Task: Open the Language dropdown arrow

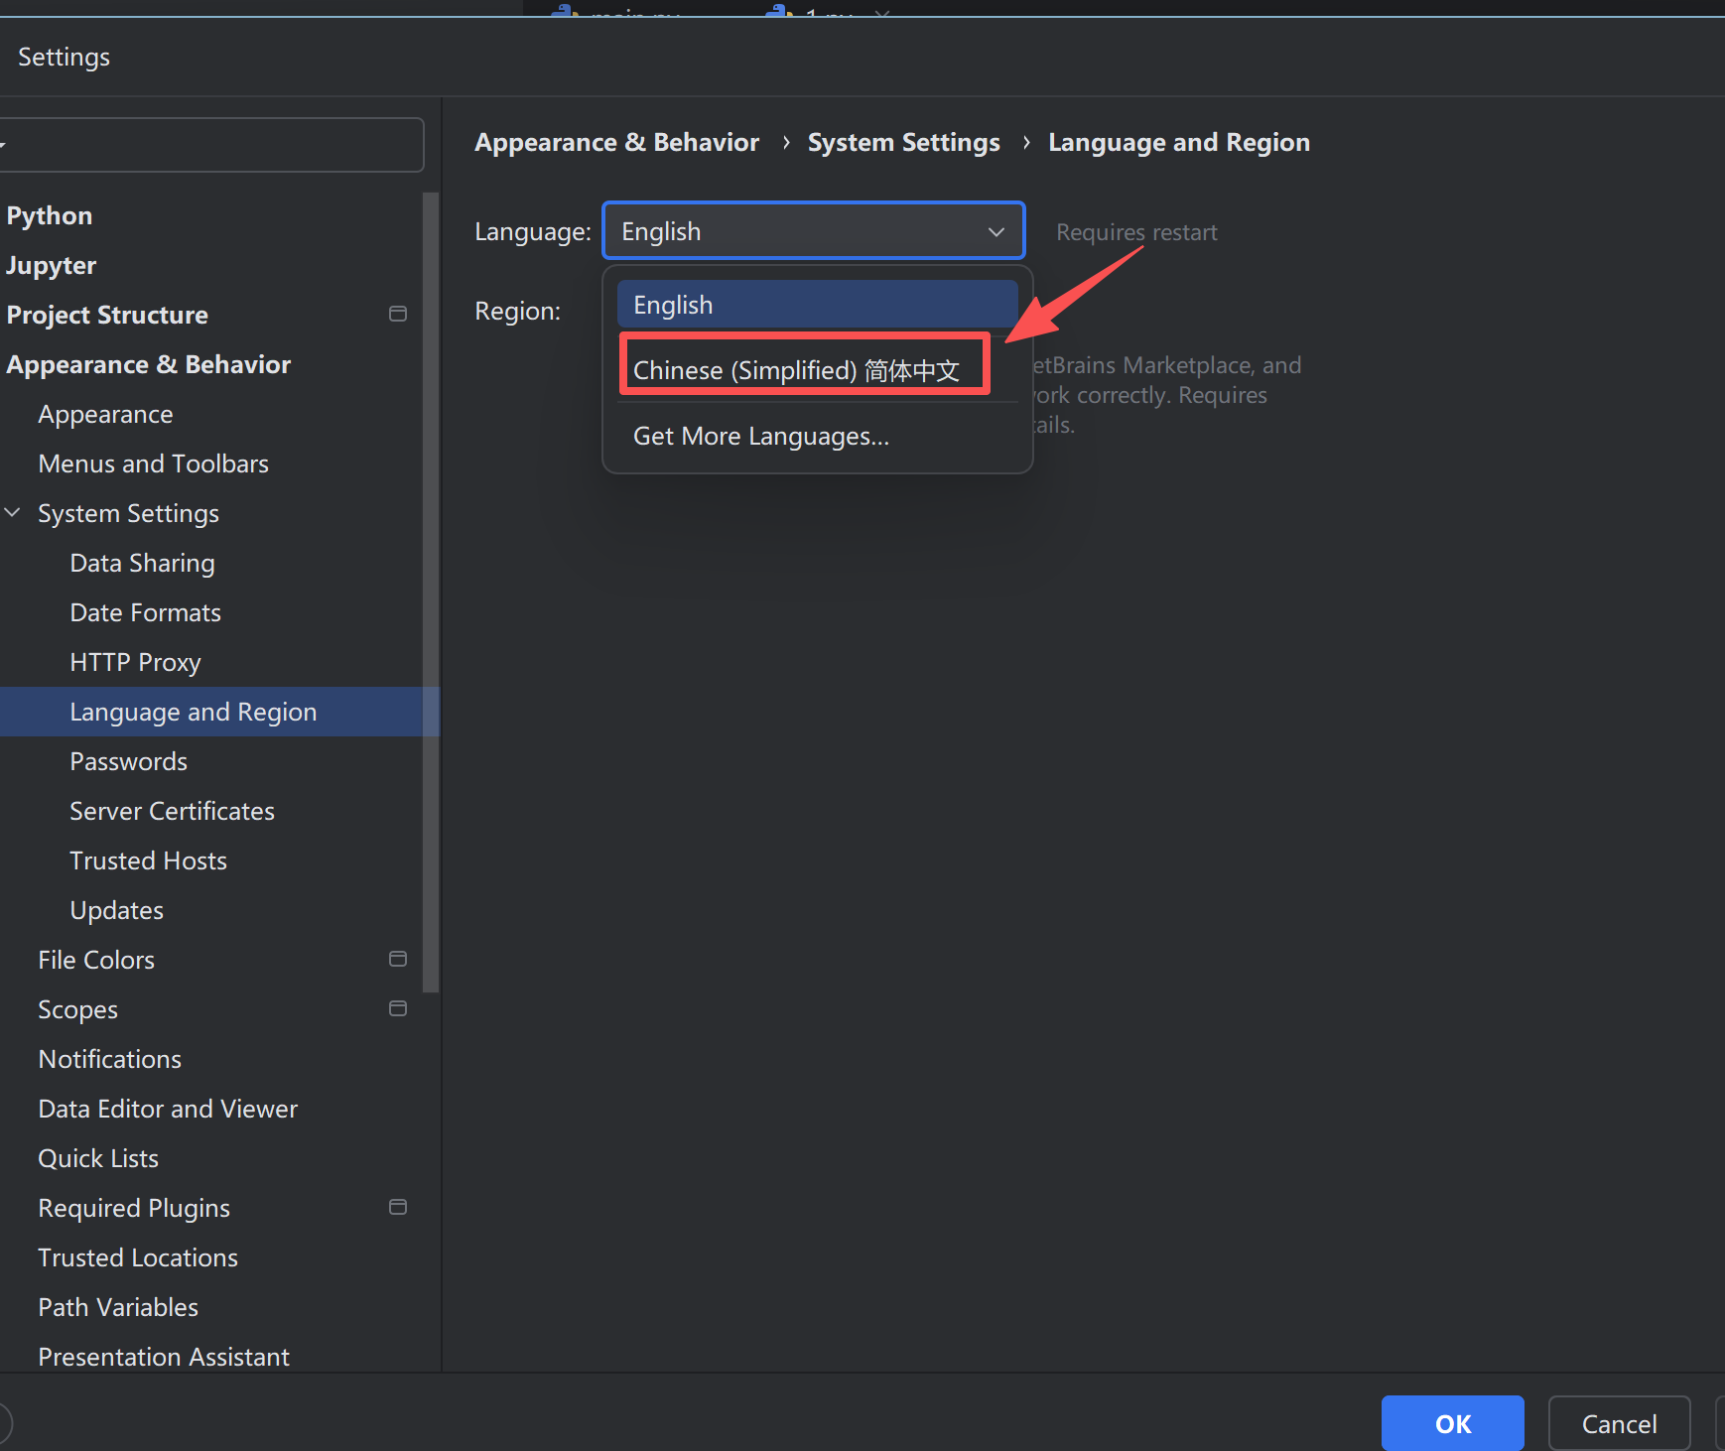Action: coord(995,232)
